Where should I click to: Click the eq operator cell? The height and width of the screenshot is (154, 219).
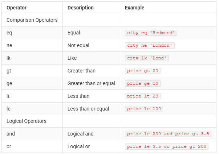[32, 33]
